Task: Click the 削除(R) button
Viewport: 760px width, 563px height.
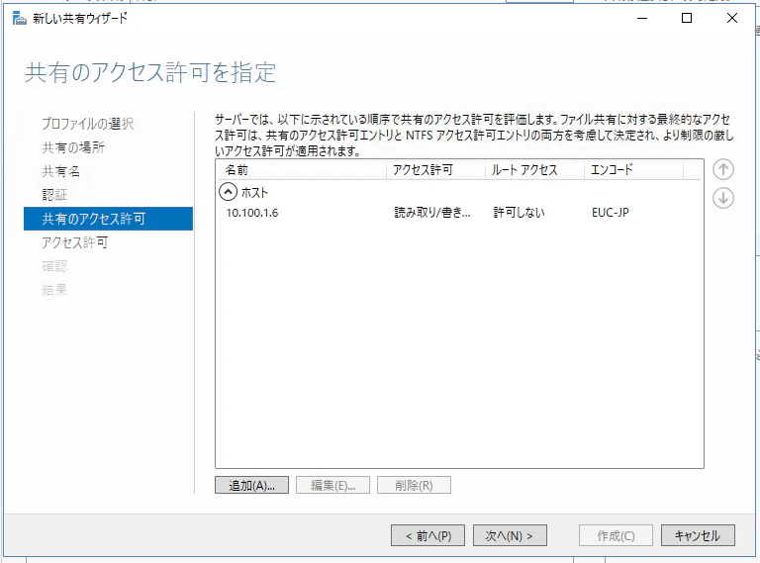Action: click(x=414, y=485)
